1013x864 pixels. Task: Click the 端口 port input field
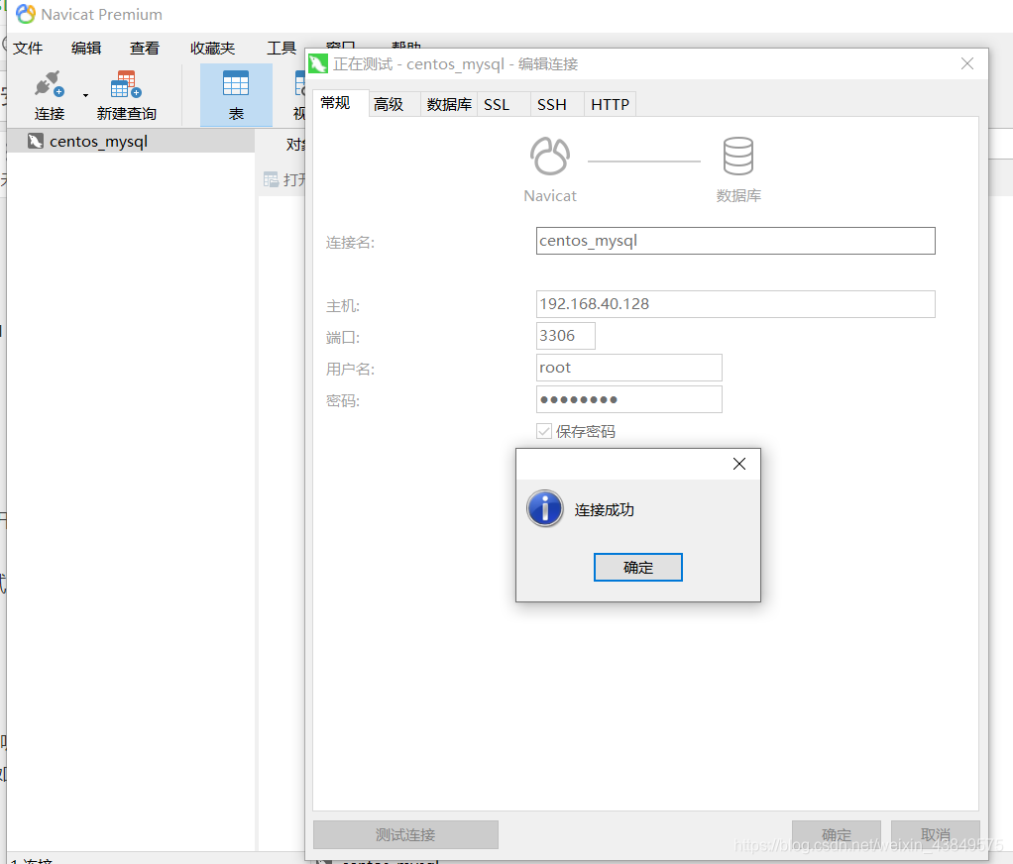pyautogui.click(x=565, y=336)
